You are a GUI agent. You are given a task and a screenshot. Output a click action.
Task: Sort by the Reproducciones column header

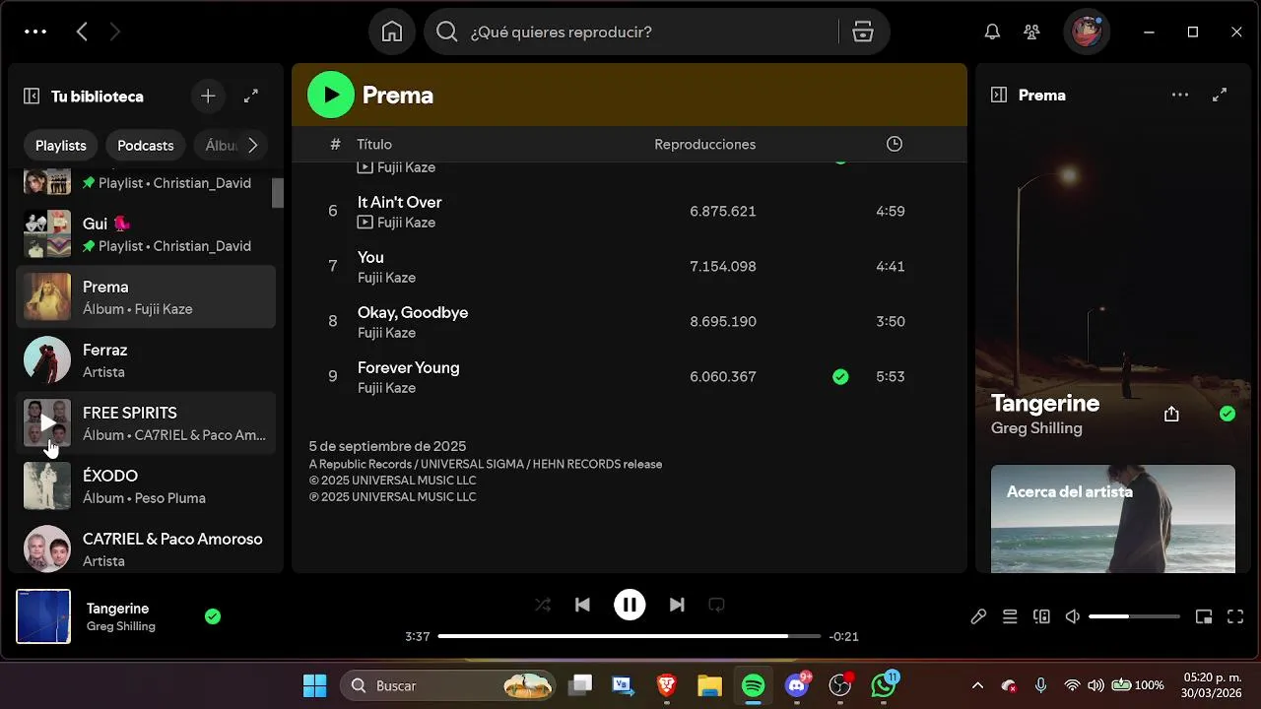pos(704,144)
